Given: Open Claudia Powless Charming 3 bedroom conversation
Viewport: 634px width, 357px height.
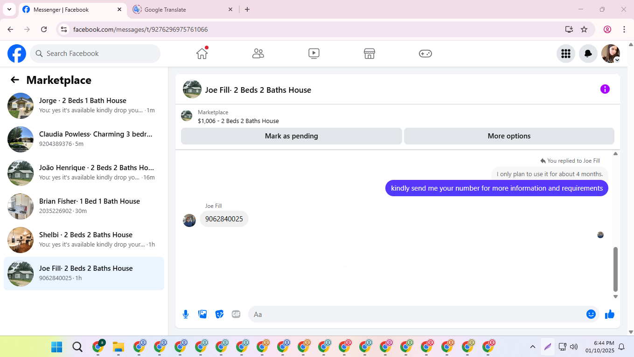Looking at the screenshot, I should tap(84, 139).
